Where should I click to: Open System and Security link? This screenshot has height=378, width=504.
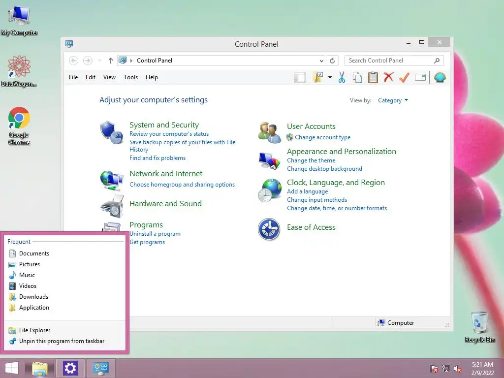pyautogui.click(x=164, y=125)
